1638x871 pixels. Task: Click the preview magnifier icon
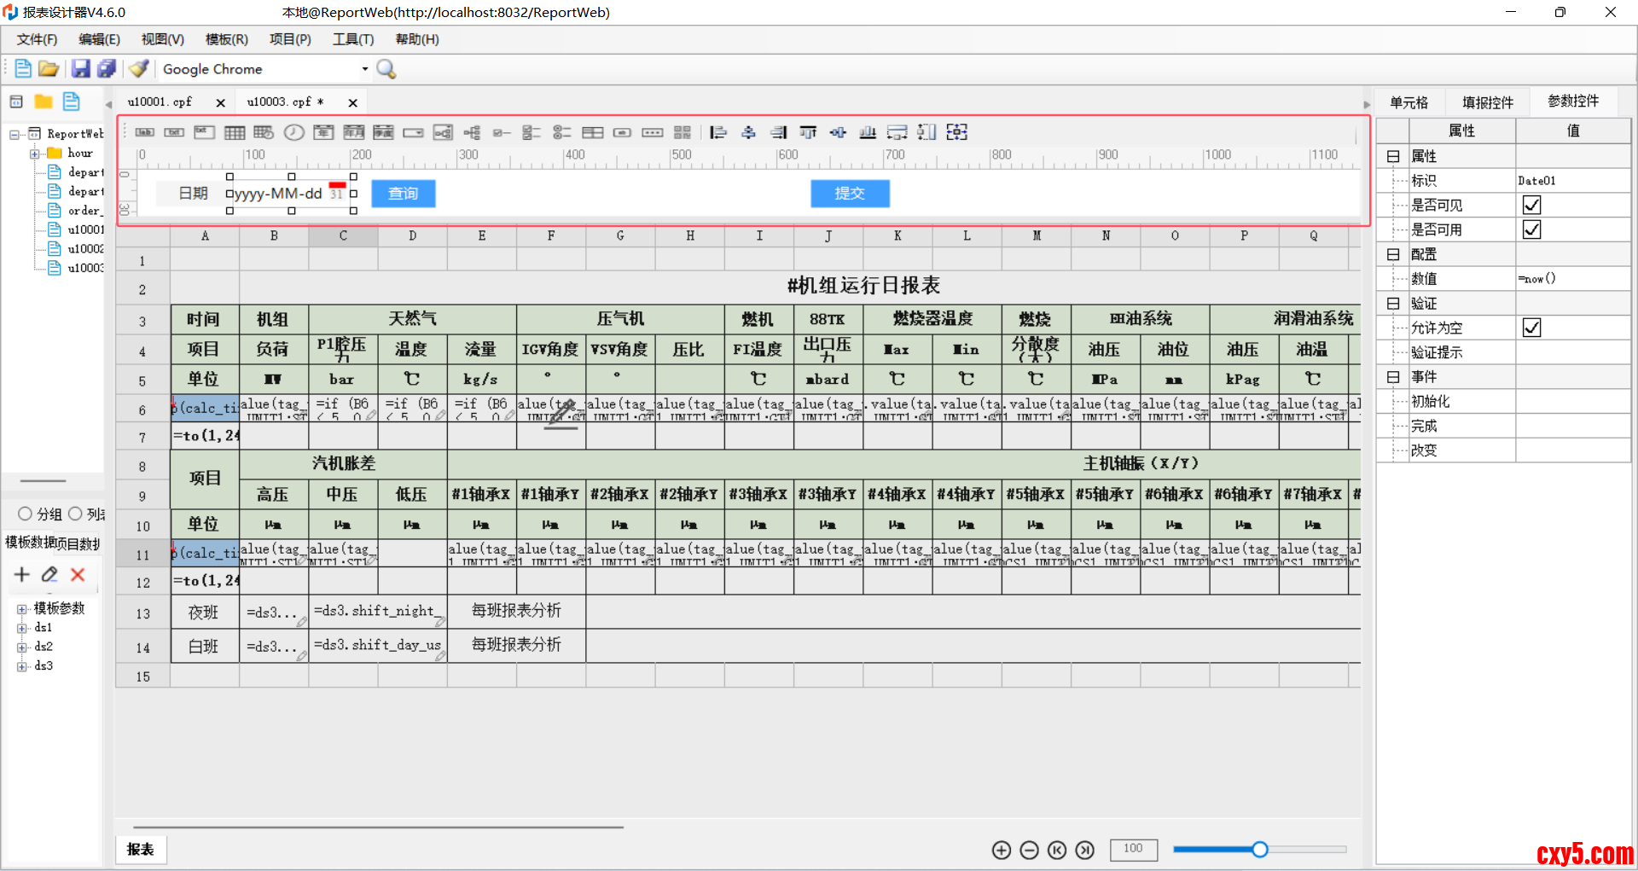pos(386,69)
